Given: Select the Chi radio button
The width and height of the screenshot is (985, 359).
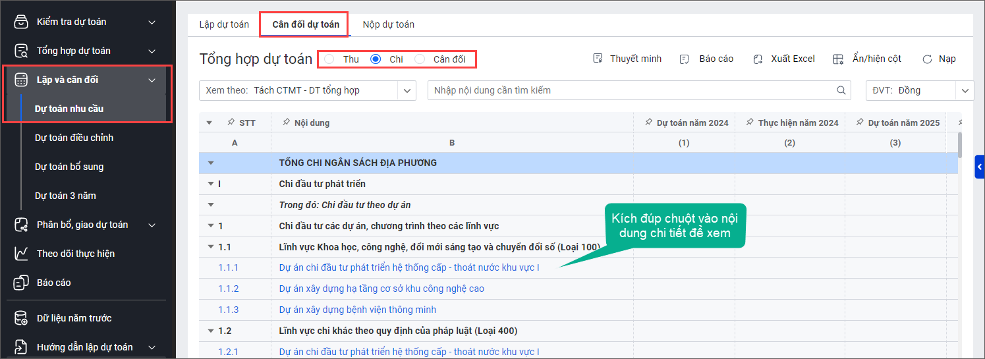Looking at the screenshot, I should (x=376, y=59).
